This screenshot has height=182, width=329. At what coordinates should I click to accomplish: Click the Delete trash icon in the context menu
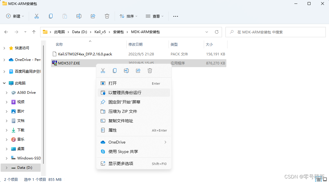pos(150,71)
